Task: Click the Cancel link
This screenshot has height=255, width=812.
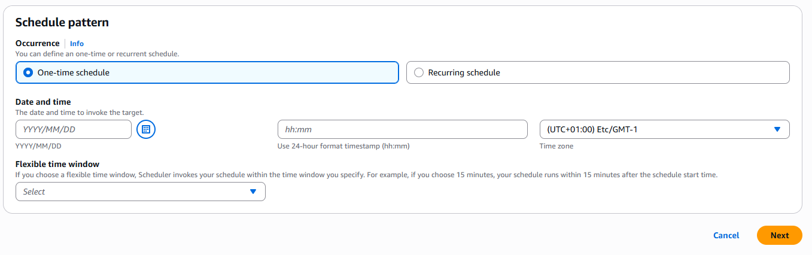Action: tap(726, 235)
